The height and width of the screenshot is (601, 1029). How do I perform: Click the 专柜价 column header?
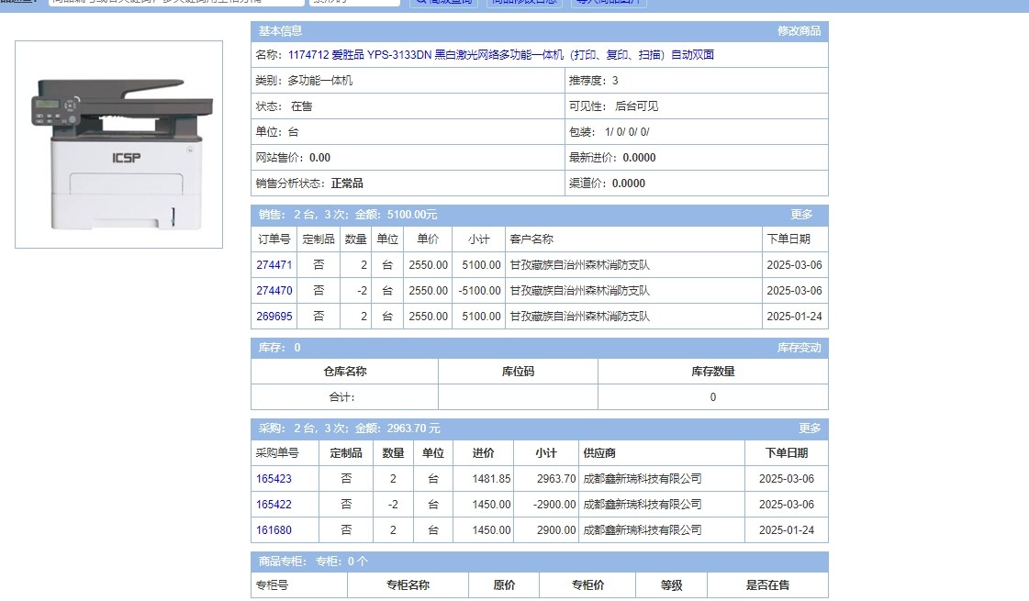[587, 585]
